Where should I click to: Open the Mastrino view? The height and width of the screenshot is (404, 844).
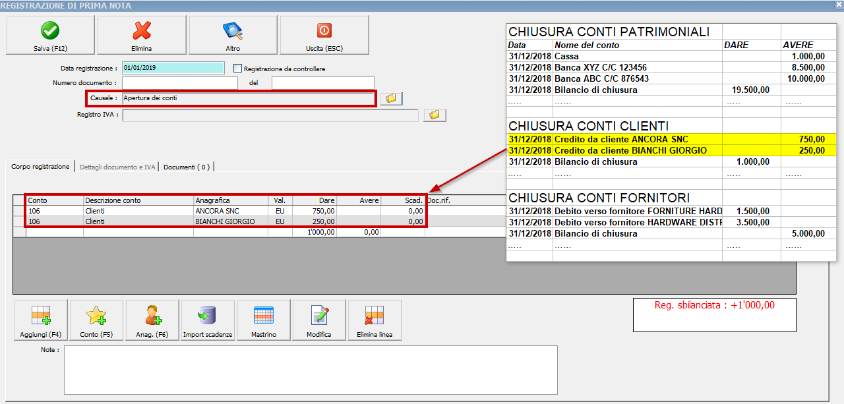click(264, 320)
